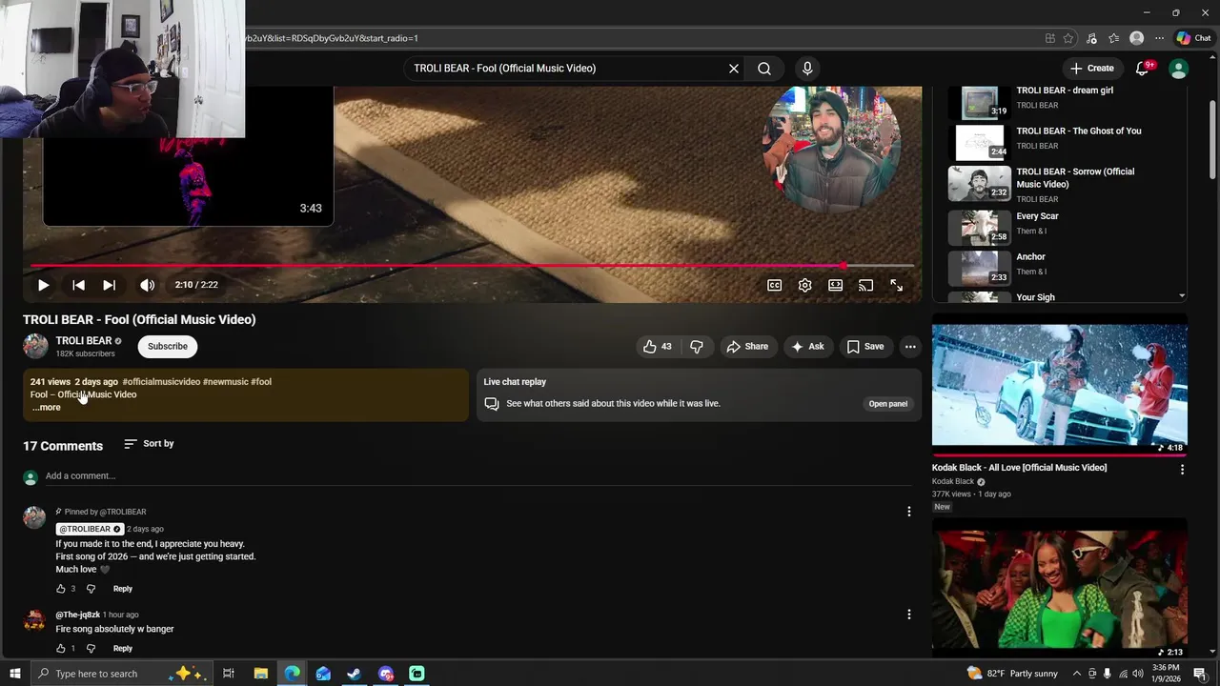Click the Add a comment field
Viewport: 1220px width, 686px height.
[478, 476]
